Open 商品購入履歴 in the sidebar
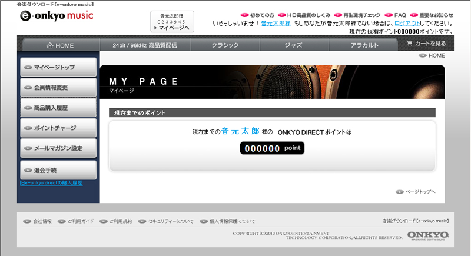Image resolution: width=471 pixels, height=256 pixels. click(x=58, y=108)
